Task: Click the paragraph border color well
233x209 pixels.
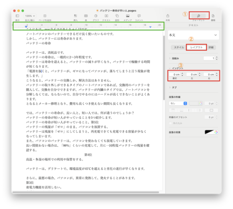Action: tap(194, 103)
